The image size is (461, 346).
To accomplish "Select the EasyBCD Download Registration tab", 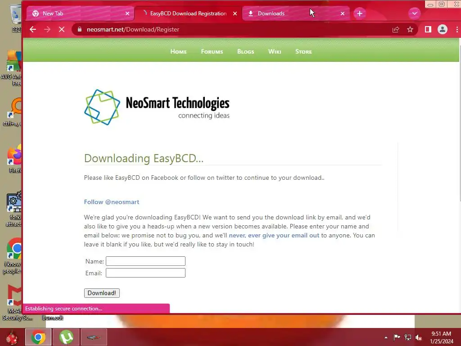I will click(x=188, y=14).
